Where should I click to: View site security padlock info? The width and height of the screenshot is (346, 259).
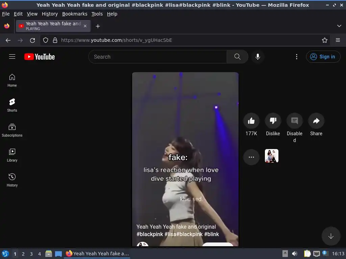coord(55,40)
